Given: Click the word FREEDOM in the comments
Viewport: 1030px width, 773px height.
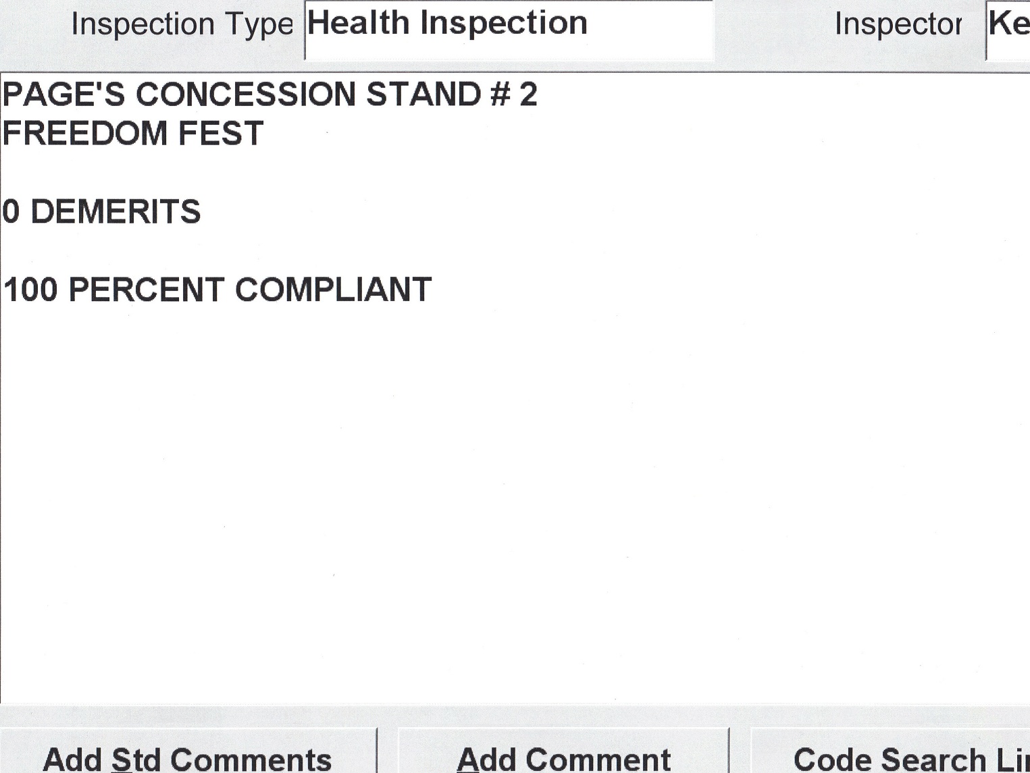Looking at the screenshot, I should [x=85, y=133].
